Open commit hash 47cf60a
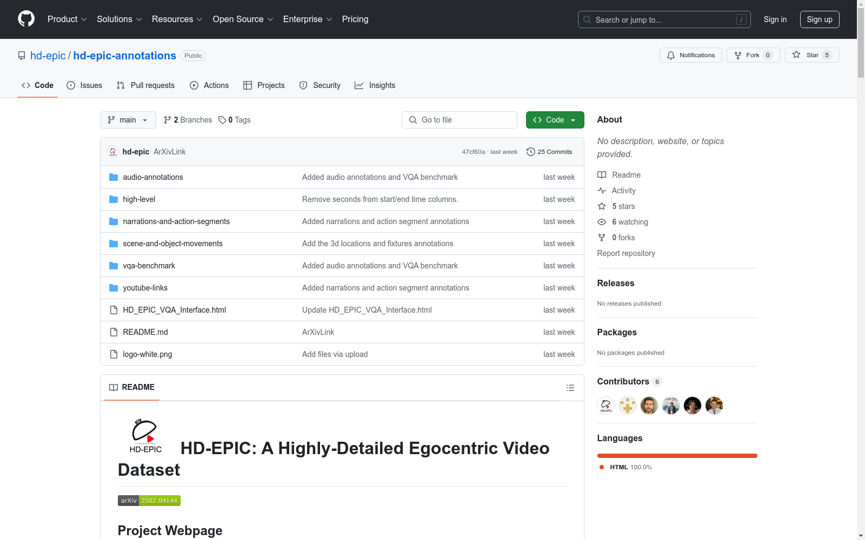This screenshot has height=540, width=865. point(474,152)
